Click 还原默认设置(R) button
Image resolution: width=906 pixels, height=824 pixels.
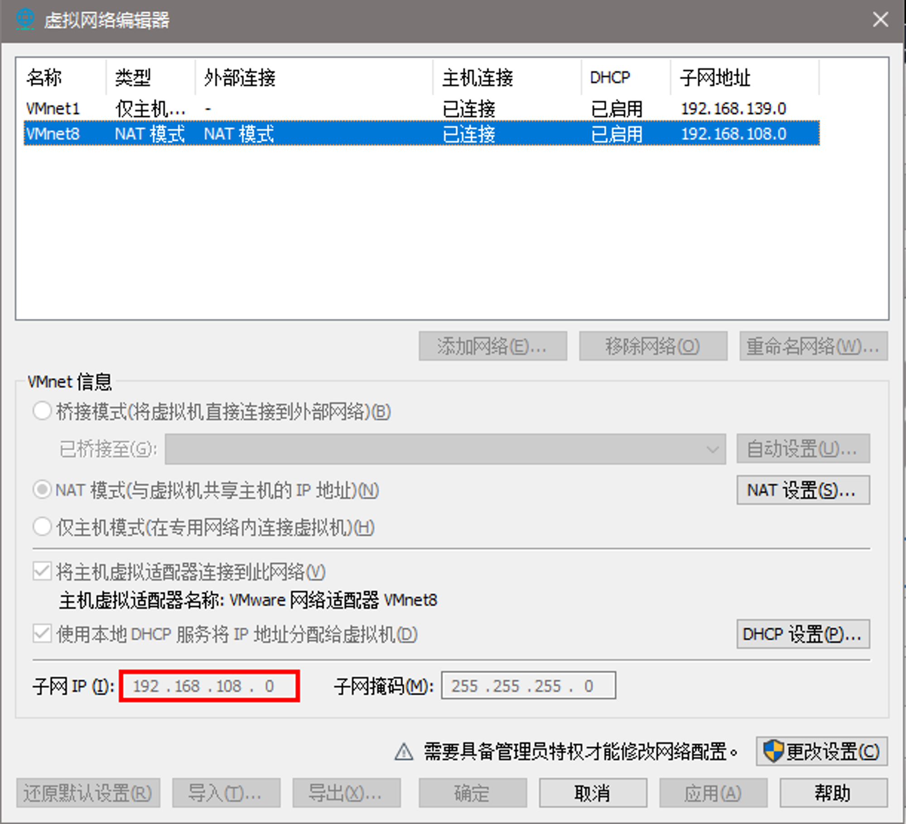[x=88, y=793]
